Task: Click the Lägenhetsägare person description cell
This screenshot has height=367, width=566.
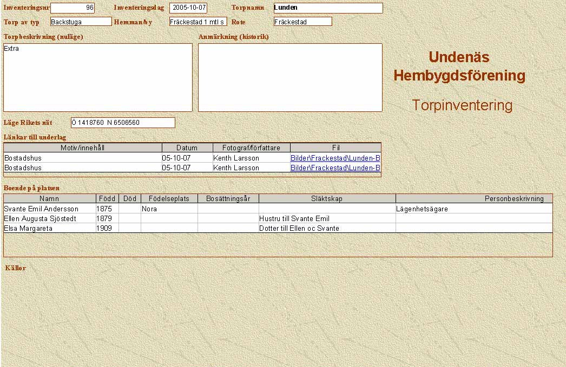Action: [473, 209]
